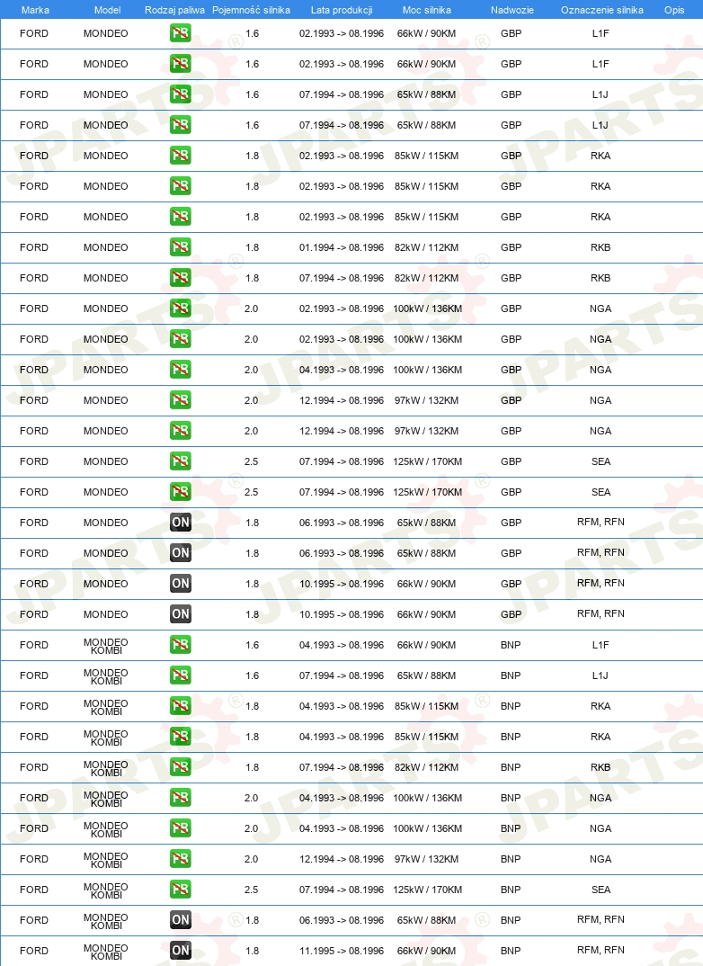Select MONDEO KOMBI model in 2.5 SEA row
The height and width of the screenshot is (966, 703).
pyautogui.click(x=106, y=890)
